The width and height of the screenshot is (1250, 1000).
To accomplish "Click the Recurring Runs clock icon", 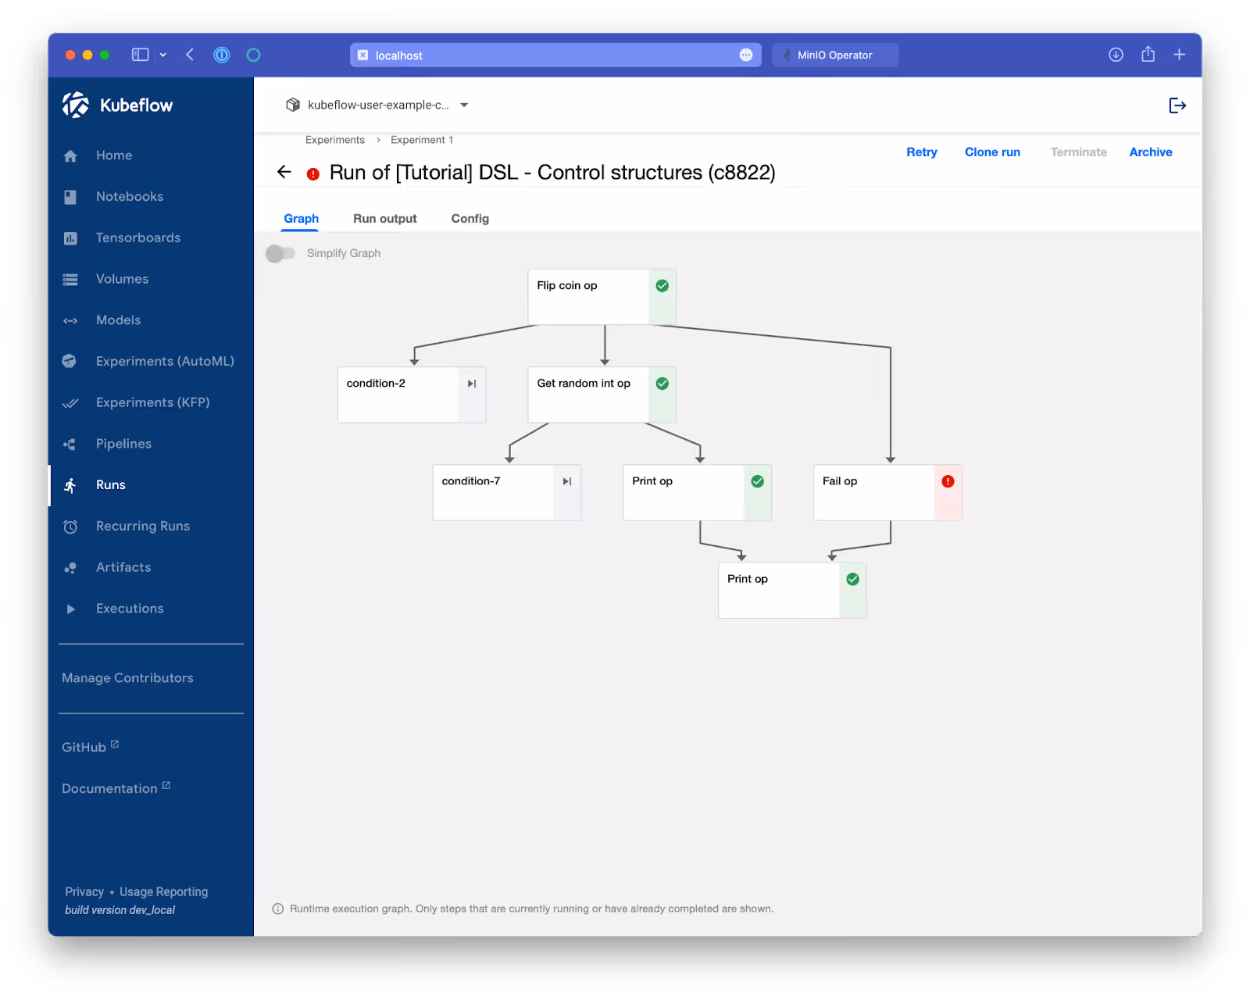I will pyautogui.click(x=70, y=527).
